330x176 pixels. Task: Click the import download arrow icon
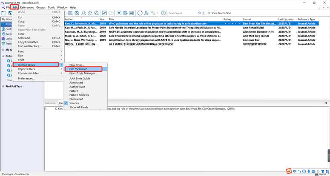tap(83, 13)
